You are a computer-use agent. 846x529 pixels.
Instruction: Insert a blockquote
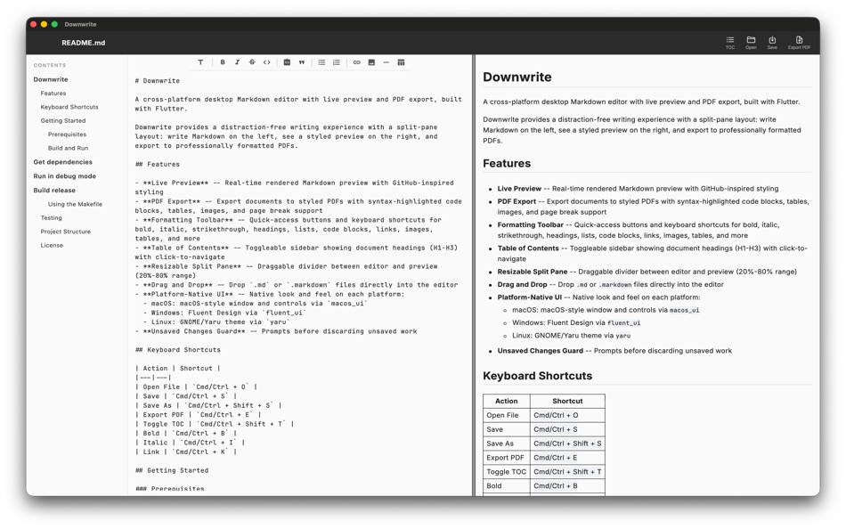[302, 62]
